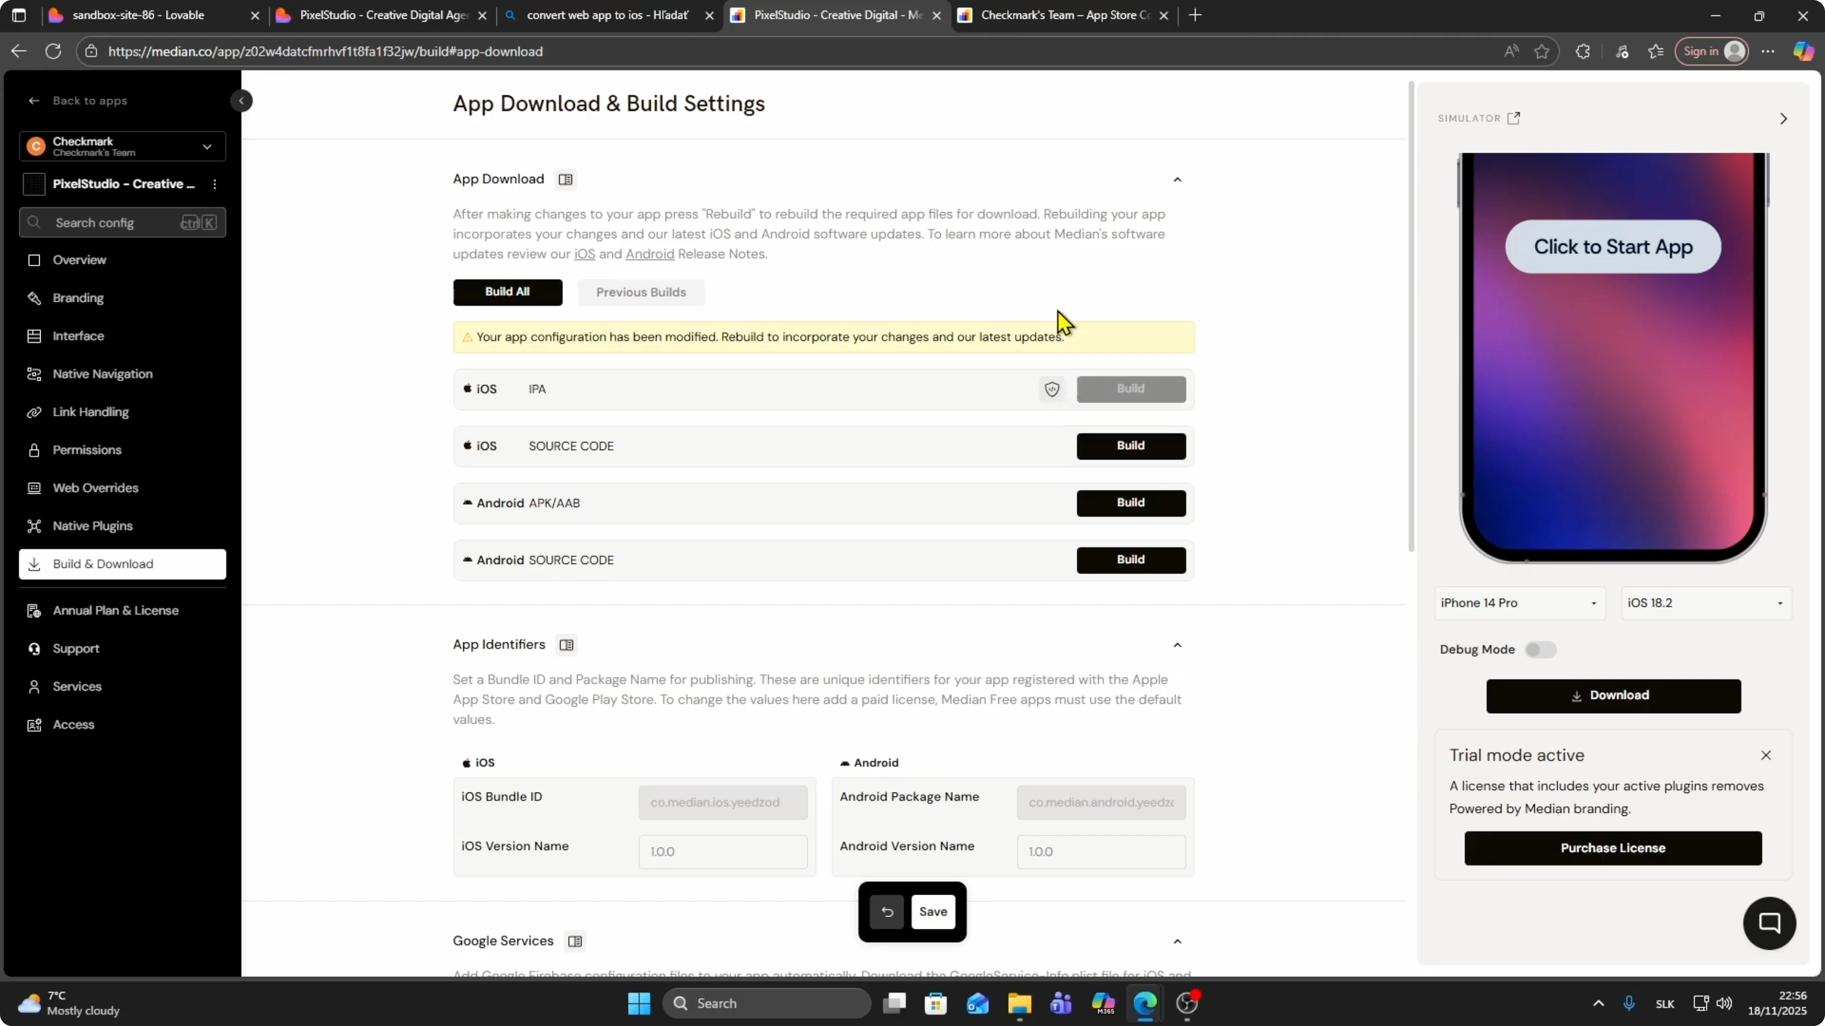
Task: Click the undo changes arrow button
Action: (887, 912)
